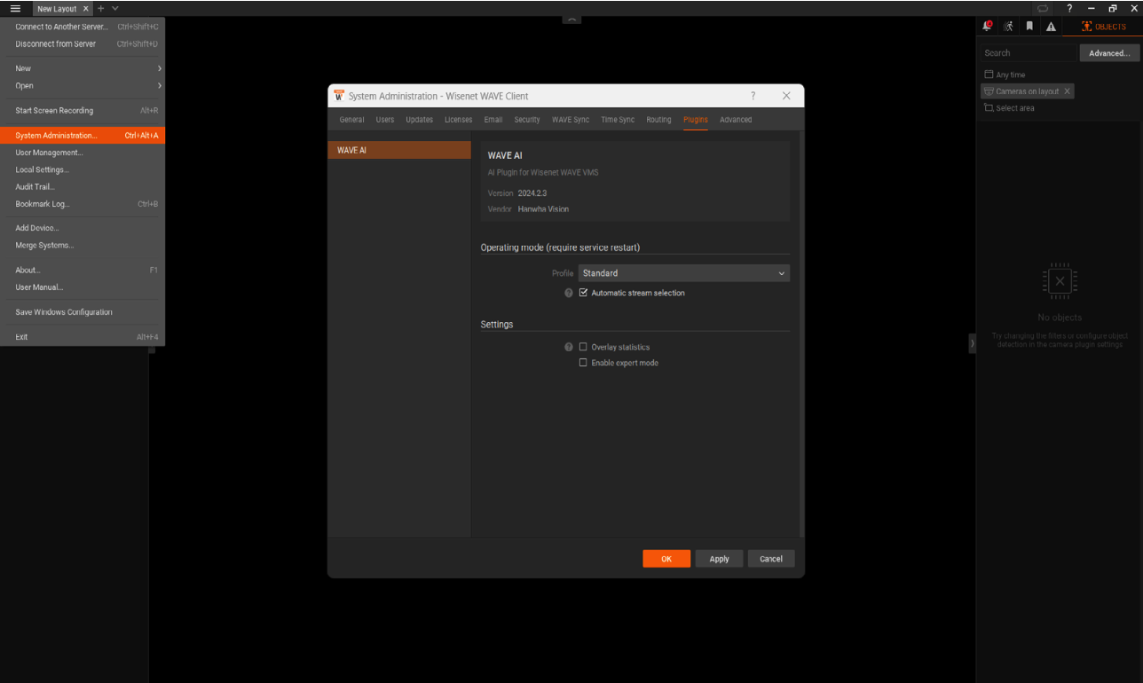Switch to the General tab

(x=351, y=120)
